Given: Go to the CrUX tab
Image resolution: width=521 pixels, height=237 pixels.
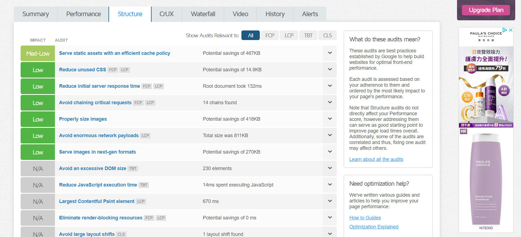Looking at the screenshot, I should (x=166, y=14).
